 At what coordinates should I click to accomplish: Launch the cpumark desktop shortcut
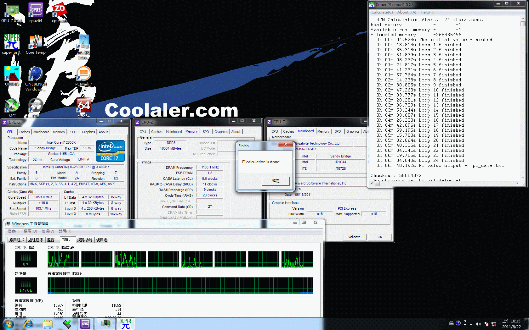point(60,13)
